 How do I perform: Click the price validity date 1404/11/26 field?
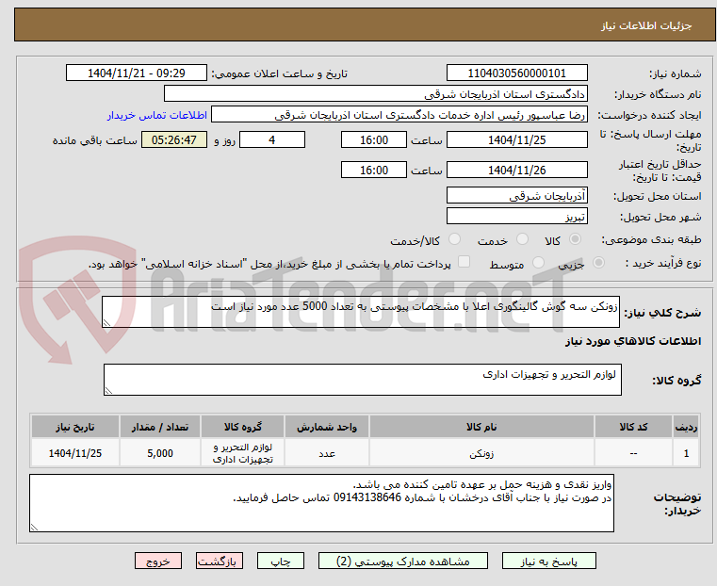click(x=516, y=170)
